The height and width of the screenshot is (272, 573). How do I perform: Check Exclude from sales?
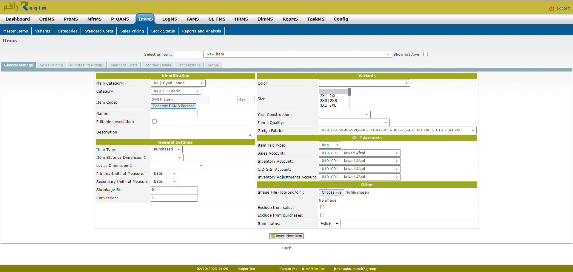point(322,207)
